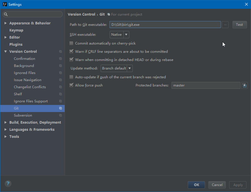
Task: Click the Protected branches master field
Action: pos(206,85)
